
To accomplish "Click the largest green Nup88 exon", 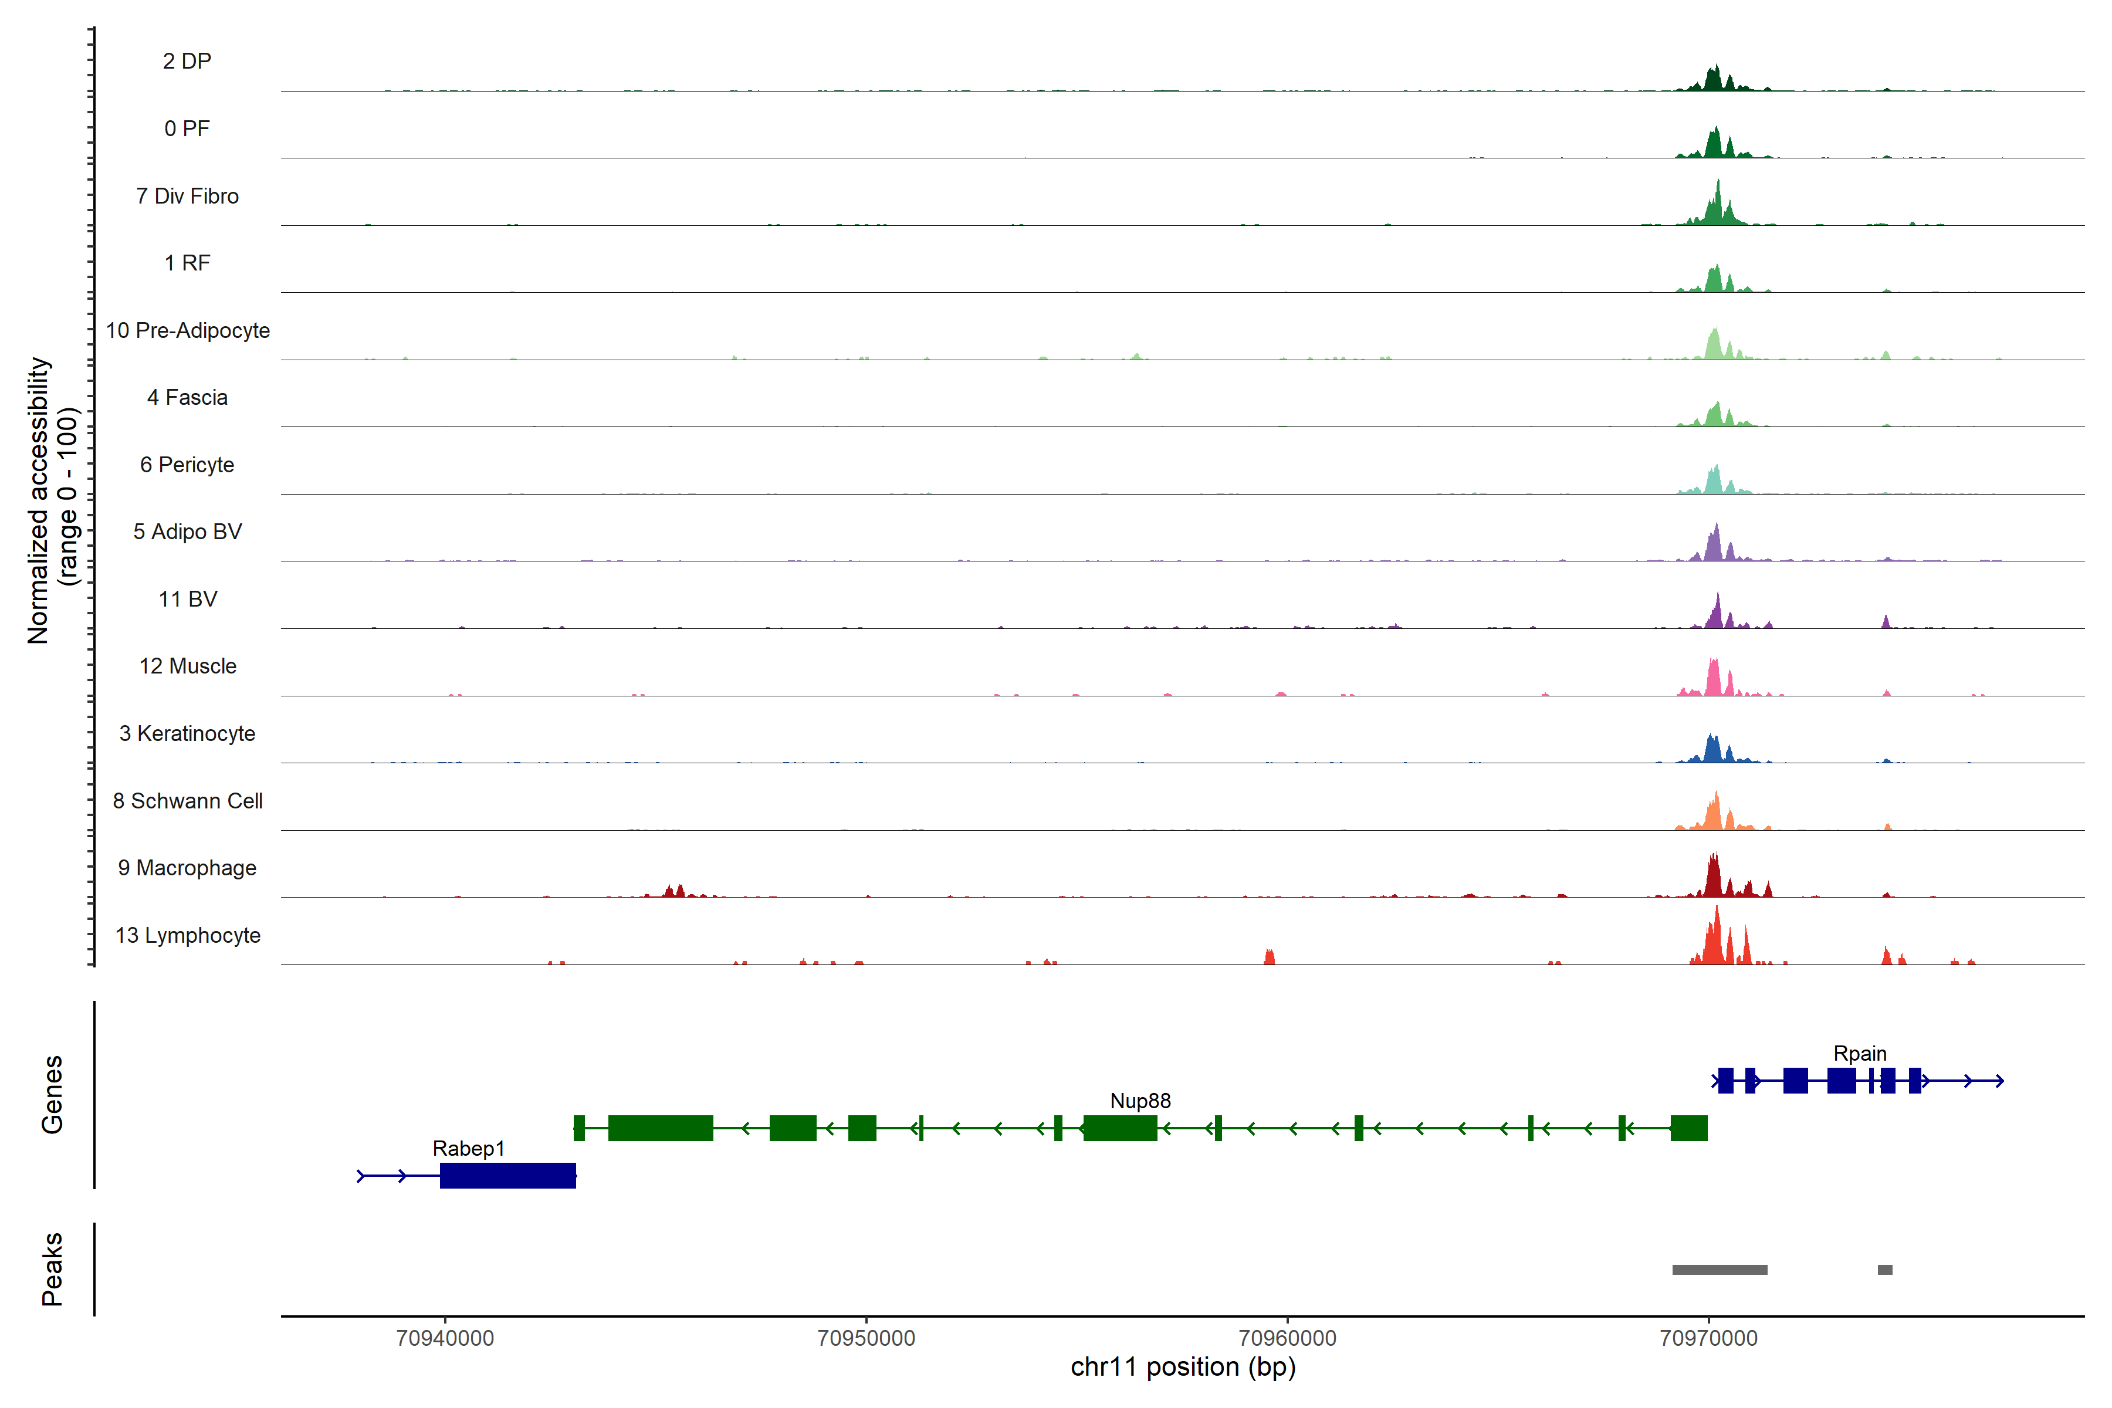I will coord(660,1127).
